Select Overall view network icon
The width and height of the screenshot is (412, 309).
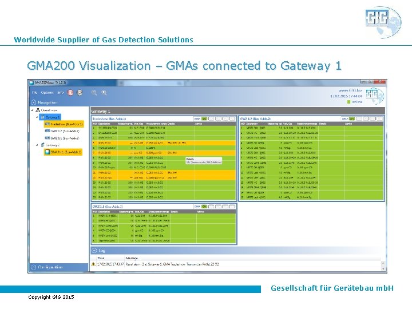(x=38, y=110)
